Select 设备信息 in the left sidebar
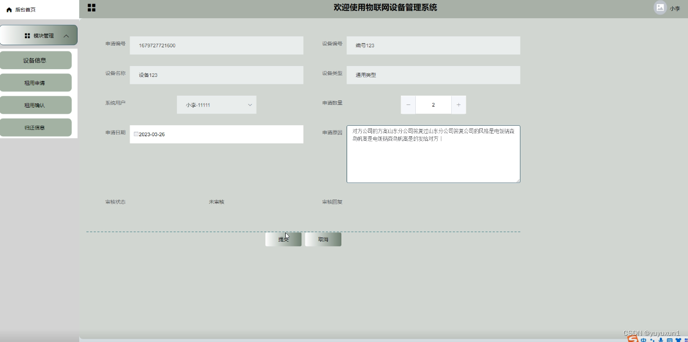This screenshot has width=688, height=342. click(36, 60)
